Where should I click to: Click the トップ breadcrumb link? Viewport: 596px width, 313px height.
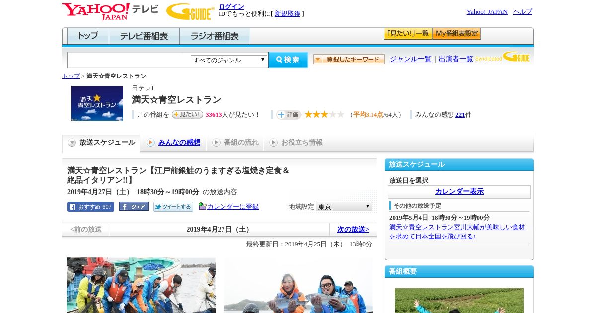tap(71, 76)
